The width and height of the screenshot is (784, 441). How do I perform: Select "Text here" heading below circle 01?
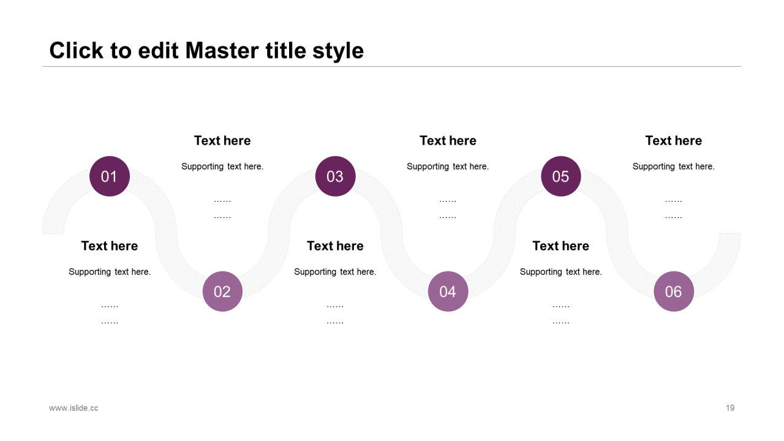click(x=110, y=246)
